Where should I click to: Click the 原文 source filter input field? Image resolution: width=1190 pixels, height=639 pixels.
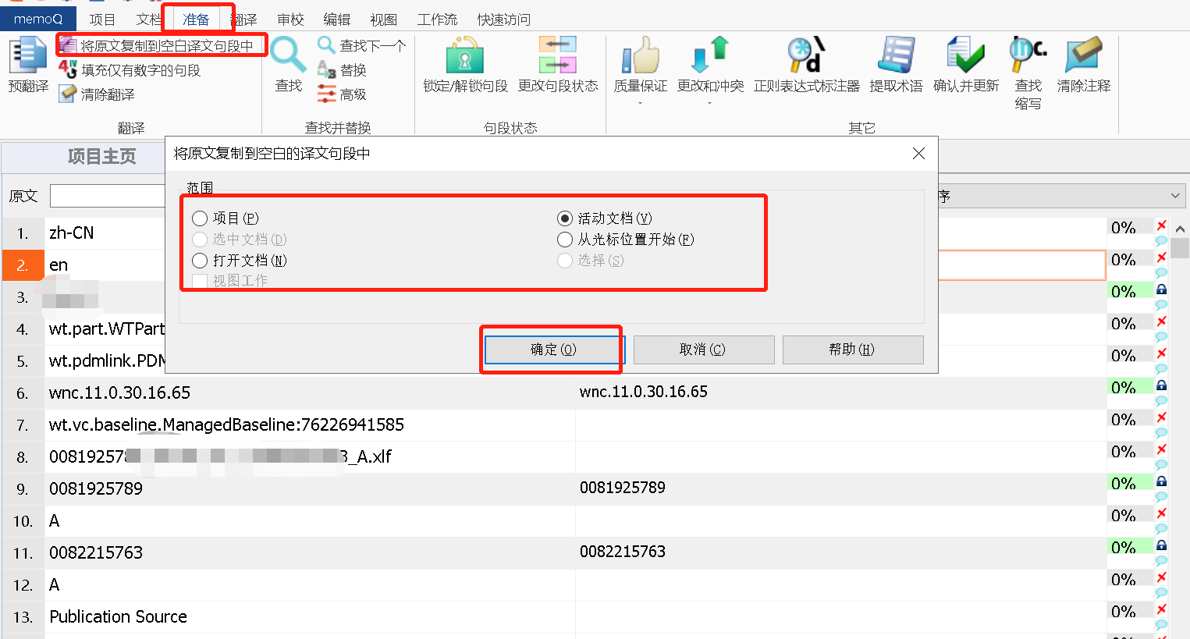(108, 196)
